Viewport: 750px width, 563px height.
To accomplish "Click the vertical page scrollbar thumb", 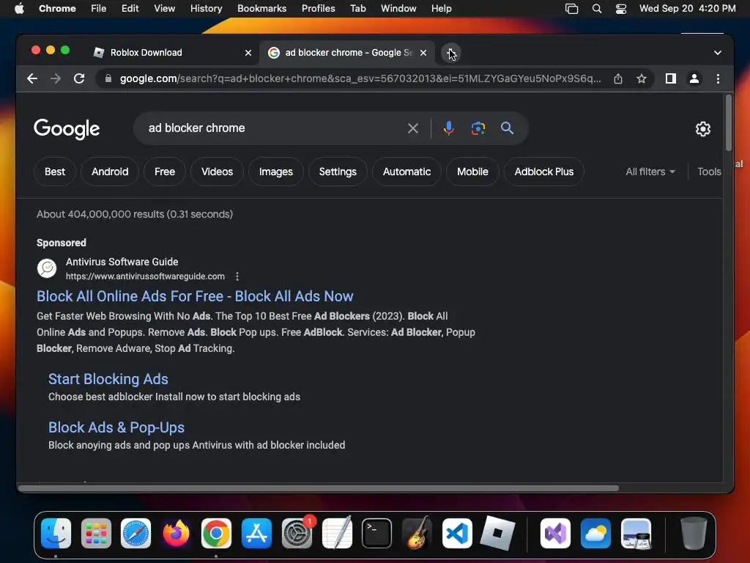I will click(x=729, y=123).
